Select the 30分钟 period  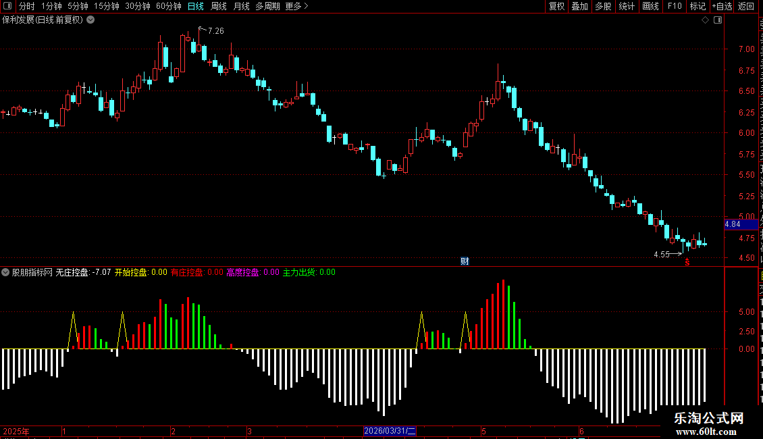coord(138,6)
